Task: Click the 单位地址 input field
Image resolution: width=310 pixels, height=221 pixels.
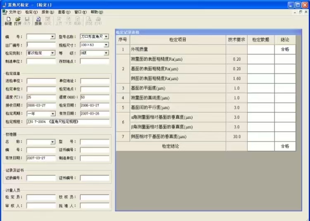Action: pyautogui.click(x=95, y=81)
